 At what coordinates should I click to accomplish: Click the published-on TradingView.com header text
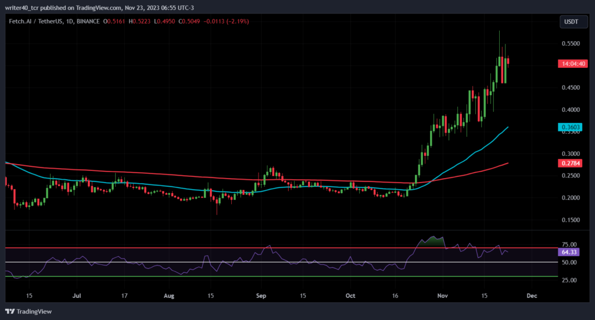pyautogui.click(x=99, y=8)
